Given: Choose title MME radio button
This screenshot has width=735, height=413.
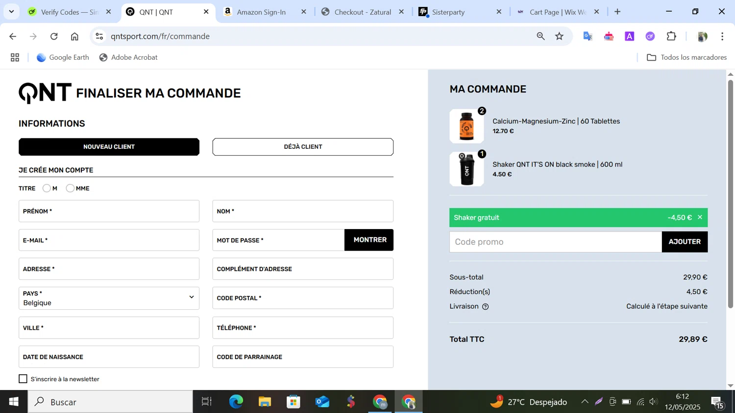Looking at the screenshot, I should pyautogui.click(x=70, y=188).
